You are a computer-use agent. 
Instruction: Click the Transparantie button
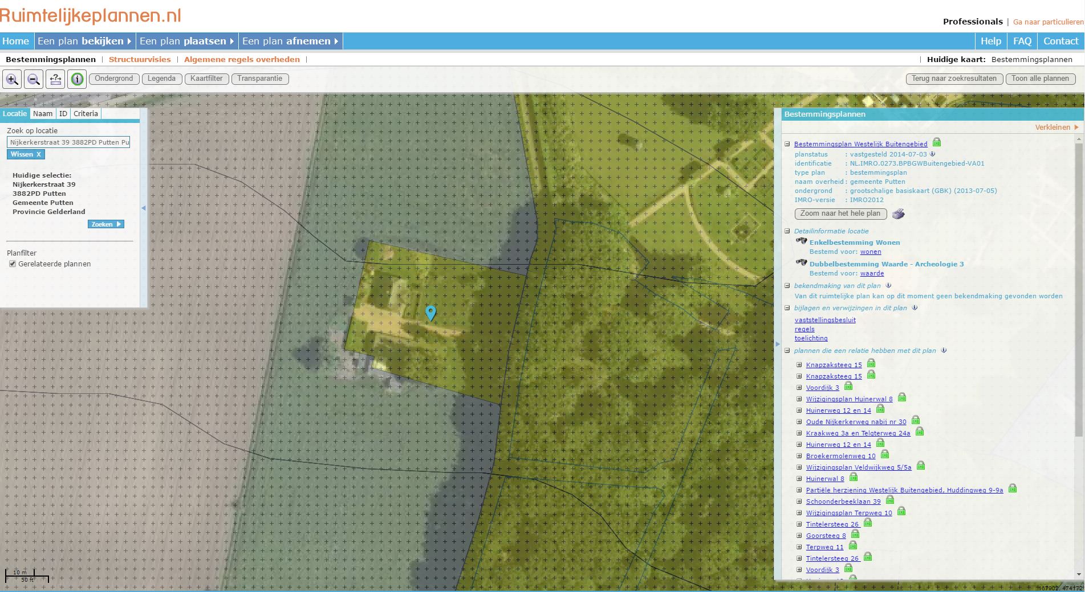coord(259,79)
